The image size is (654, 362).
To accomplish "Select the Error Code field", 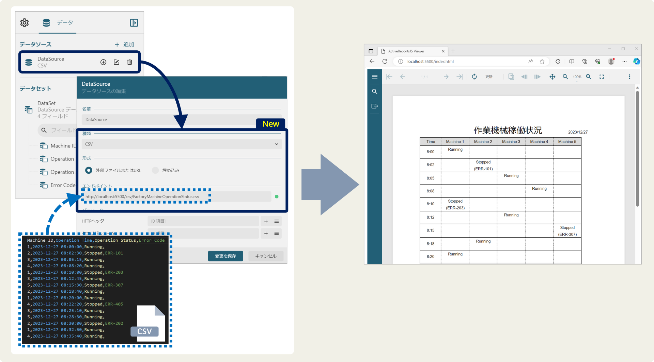I will pos(58,185).
